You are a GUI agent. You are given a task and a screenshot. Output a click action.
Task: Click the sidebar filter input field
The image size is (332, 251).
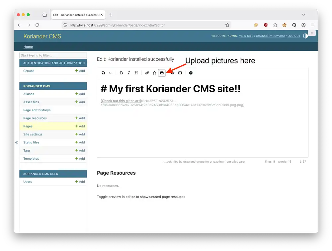[53, 55]
